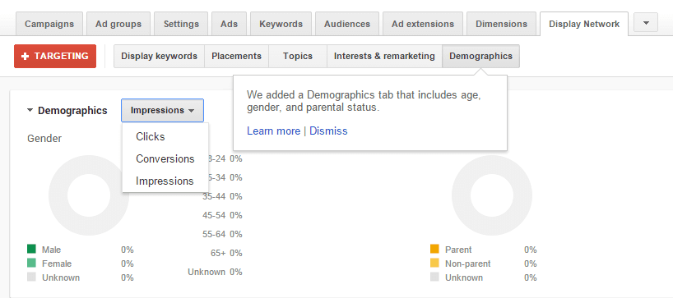This screenshot has width=673, height=298.
Task: Follow the Learn more link
Action: (x=273, y=131)
